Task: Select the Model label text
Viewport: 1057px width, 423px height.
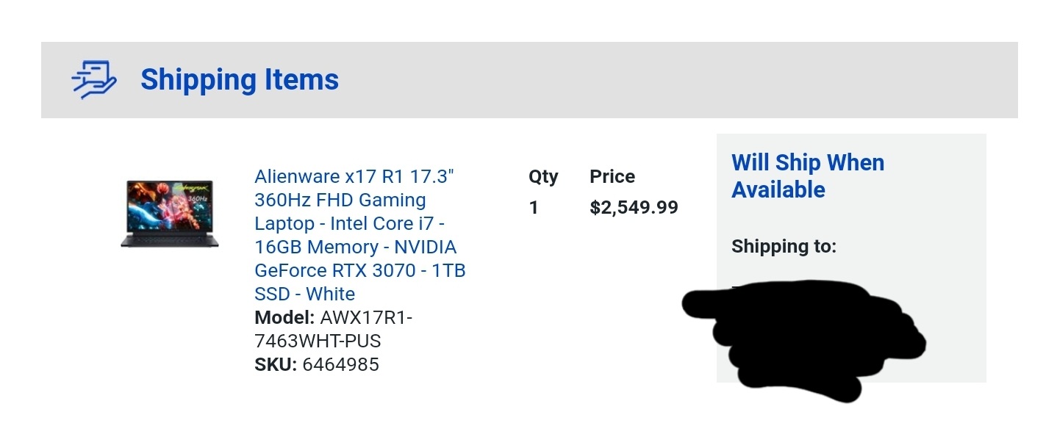Action: pos(284,318)
